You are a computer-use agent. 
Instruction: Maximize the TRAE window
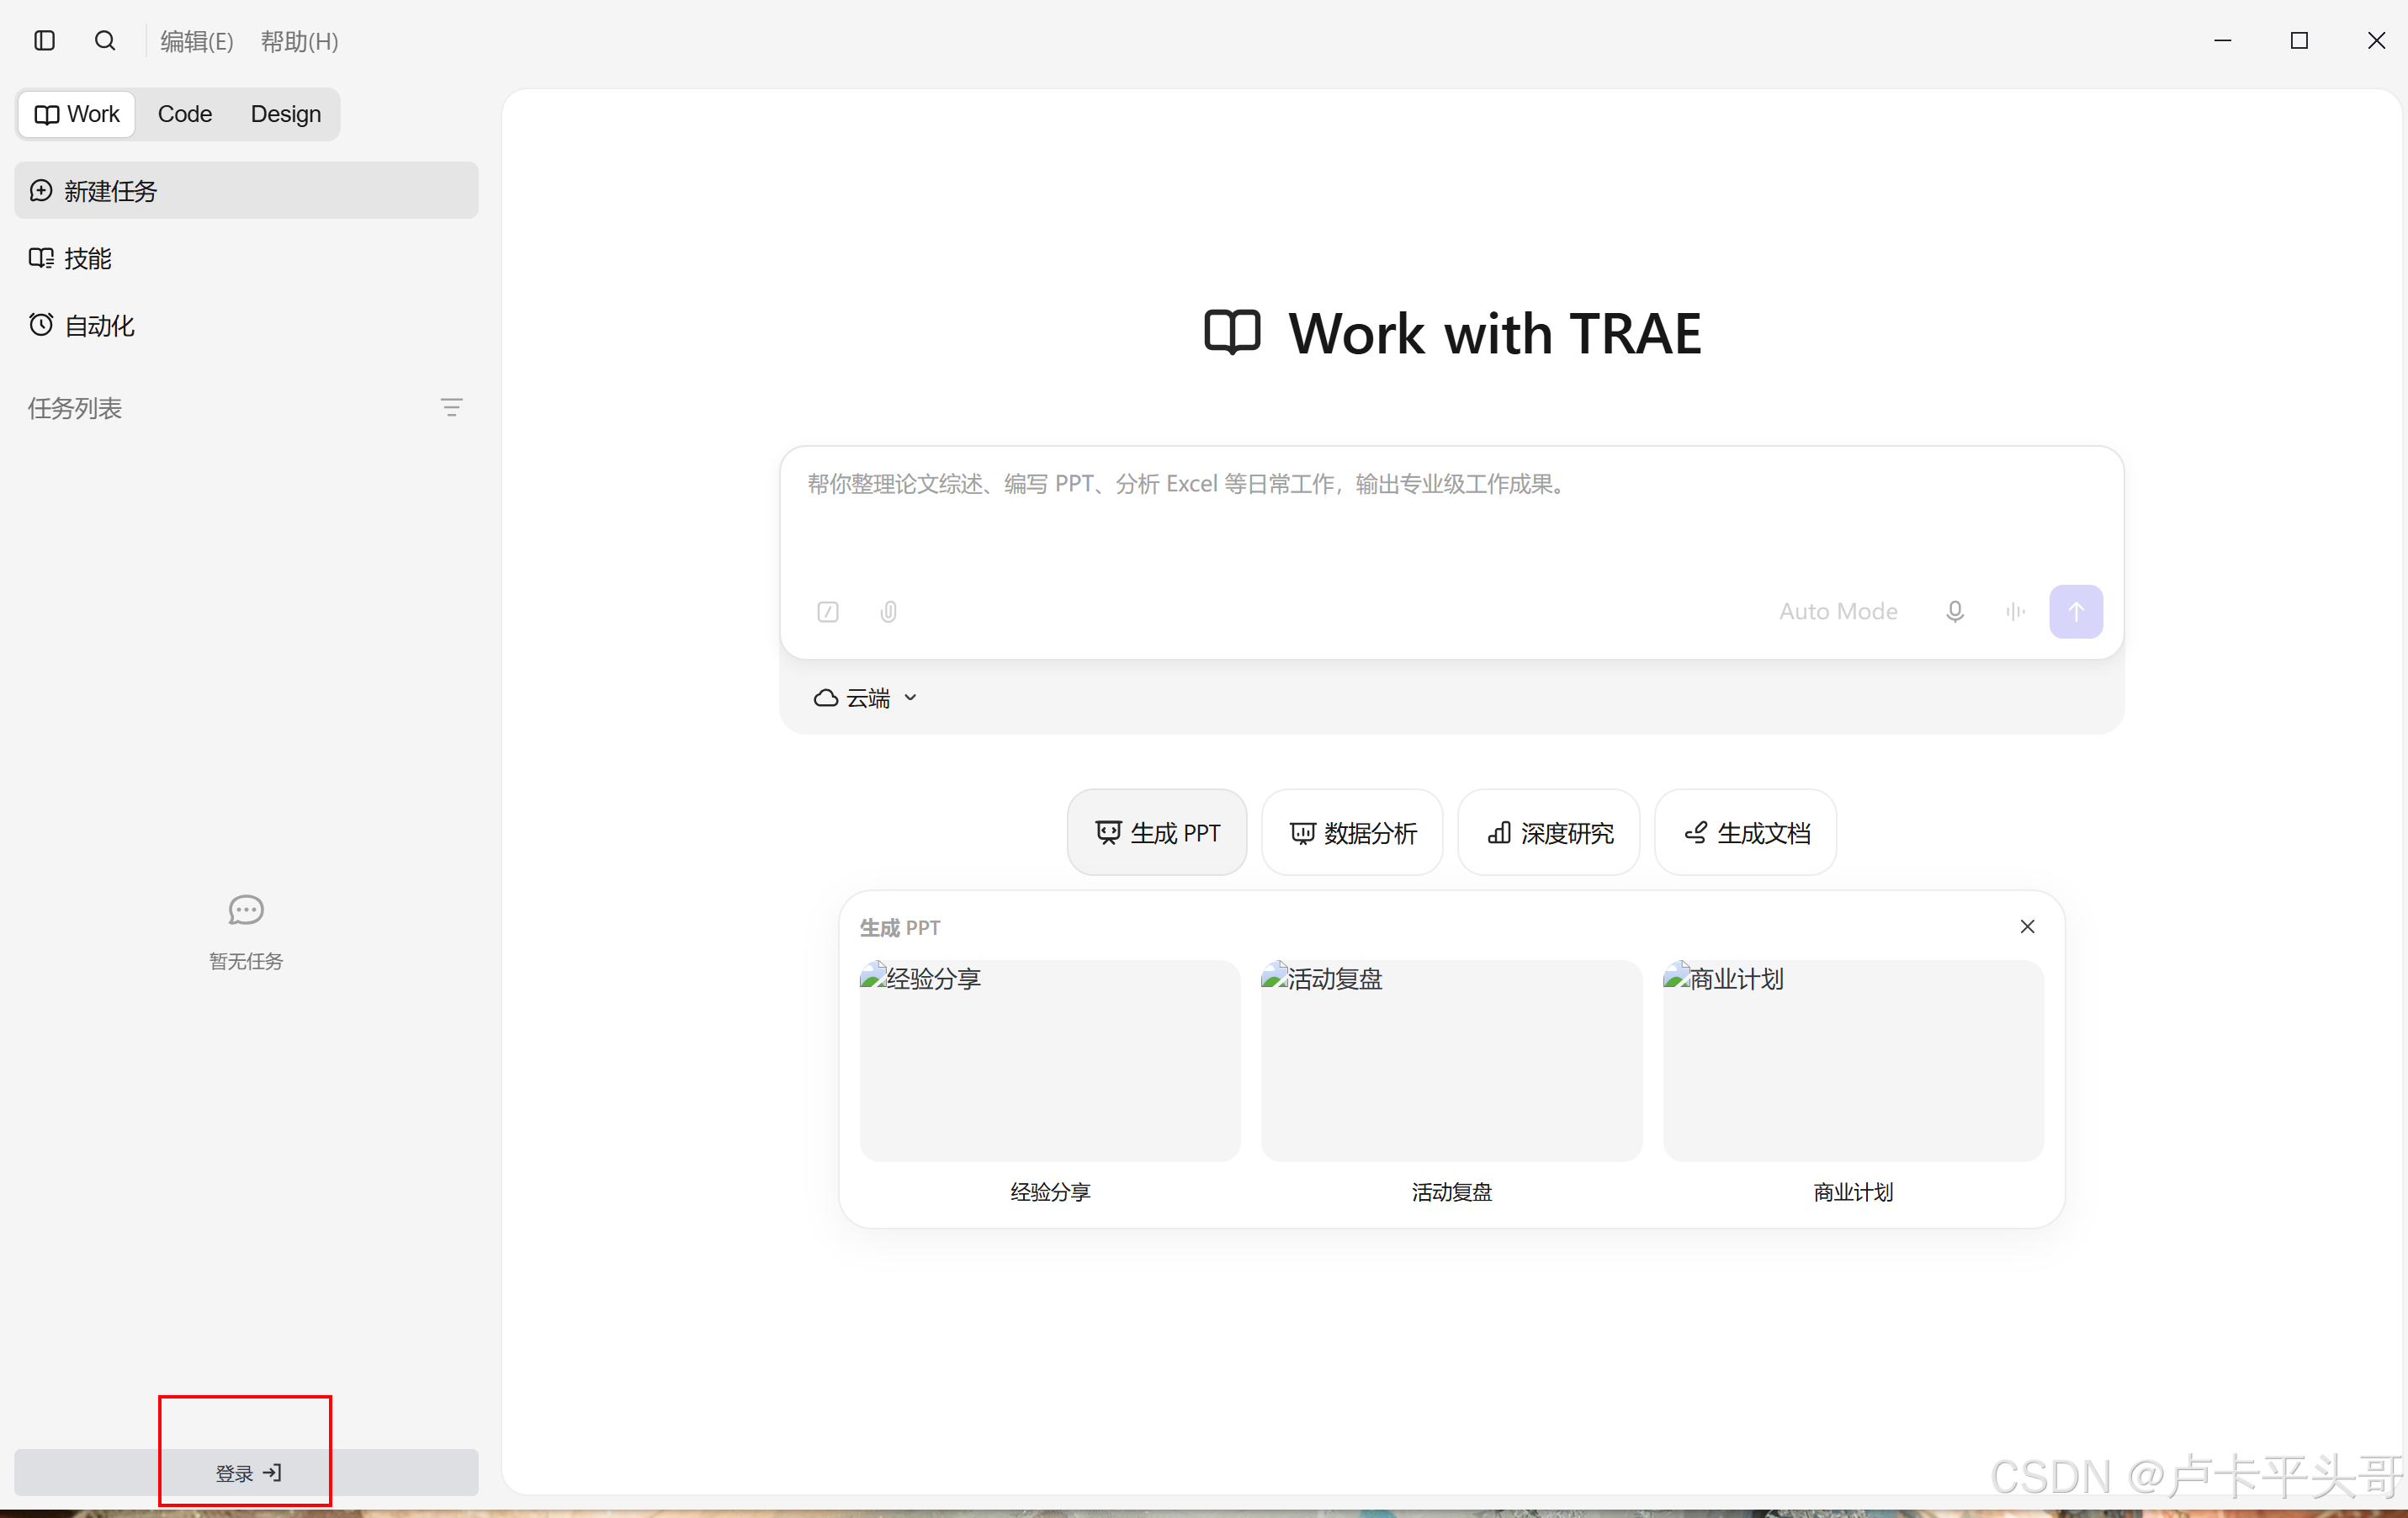2299,41
